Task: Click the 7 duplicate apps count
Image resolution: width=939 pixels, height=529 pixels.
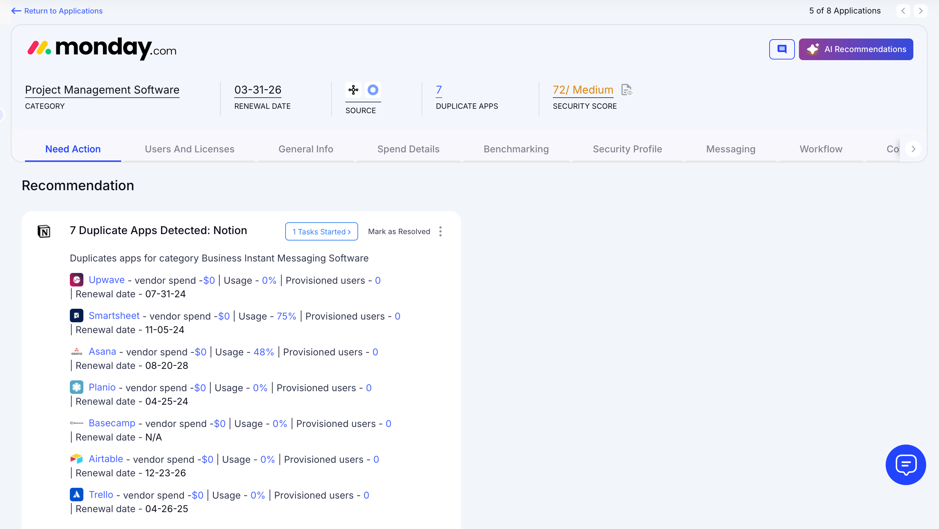Action: [x=438, y=90]
